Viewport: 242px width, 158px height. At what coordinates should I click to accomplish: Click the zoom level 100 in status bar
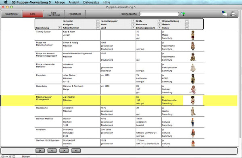click(2, 156)
